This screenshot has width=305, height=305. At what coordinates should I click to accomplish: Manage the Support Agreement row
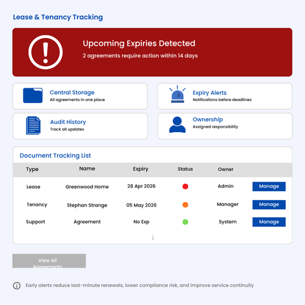[x=269, y=222]
